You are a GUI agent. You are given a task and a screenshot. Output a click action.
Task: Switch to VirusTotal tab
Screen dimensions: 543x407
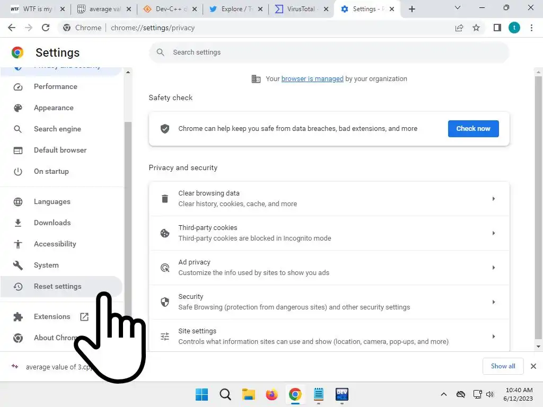[301, 9]
